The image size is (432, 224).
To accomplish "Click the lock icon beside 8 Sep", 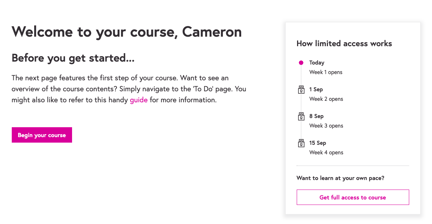I will (x=301, y=117).
